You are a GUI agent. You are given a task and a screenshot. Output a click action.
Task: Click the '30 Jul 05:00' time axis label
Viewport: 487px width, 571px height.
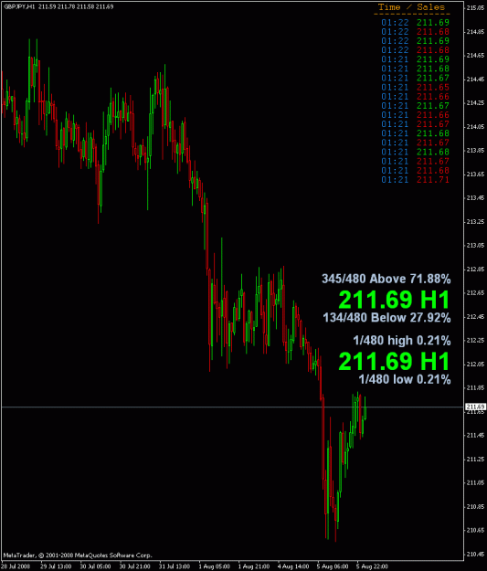click(95, 566)
